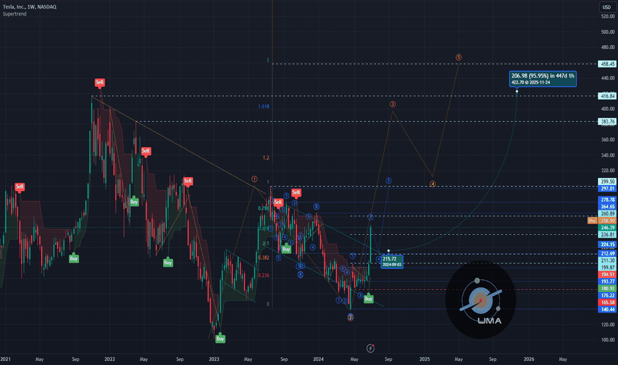Screen dimensions: 618x365
Task: Select the green 246.39 price label
Action: point(607,228)
